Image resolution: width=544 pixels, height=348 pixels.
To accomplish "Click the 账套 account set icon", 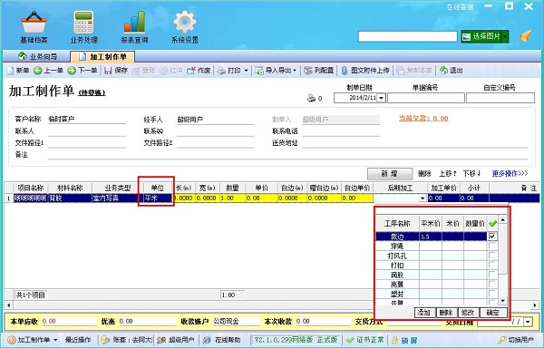I will [106, 340].
